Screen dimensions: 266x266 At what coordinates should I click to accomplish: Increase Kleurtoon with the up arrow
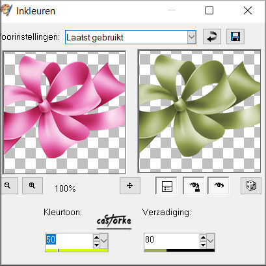tap(96, 237)
